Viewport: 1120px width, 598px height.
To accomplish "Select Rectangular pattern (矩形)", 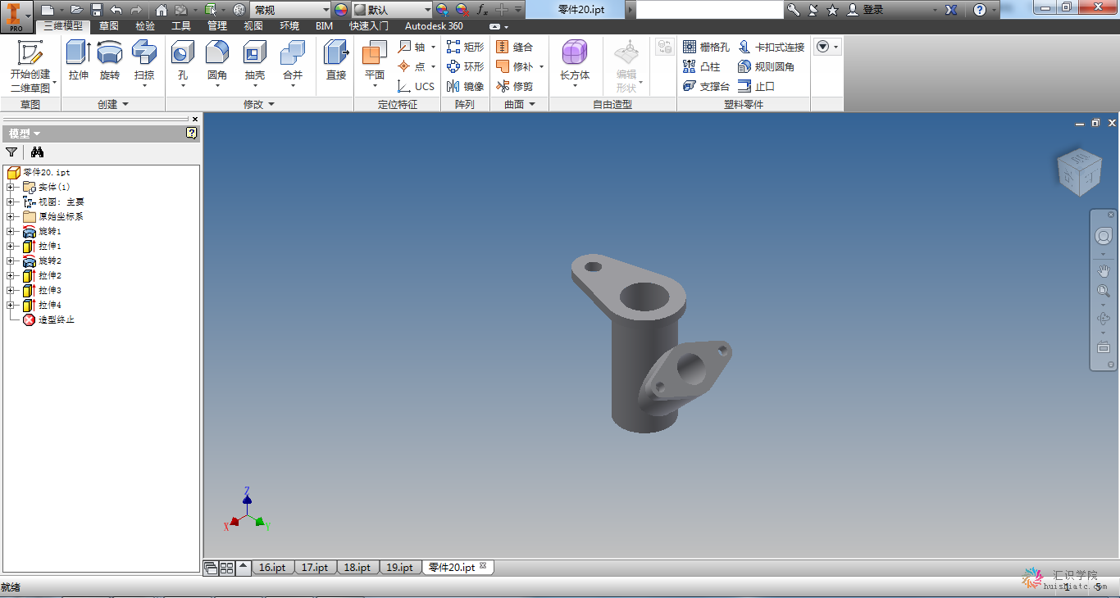I will click(x=465, y=47).
